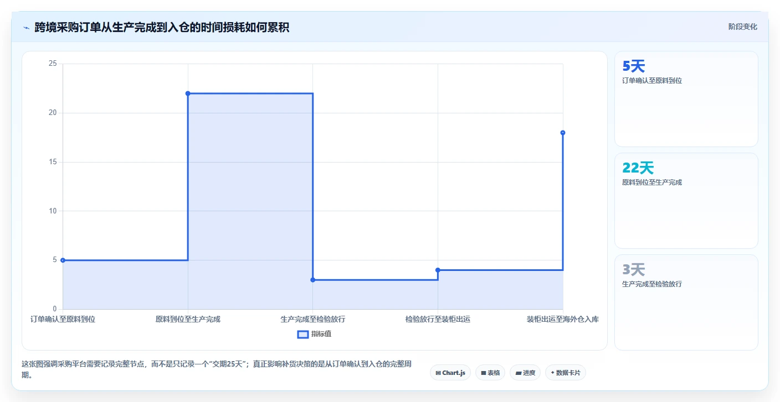Toggle the 指标值 legend swatch

point(303,334)
